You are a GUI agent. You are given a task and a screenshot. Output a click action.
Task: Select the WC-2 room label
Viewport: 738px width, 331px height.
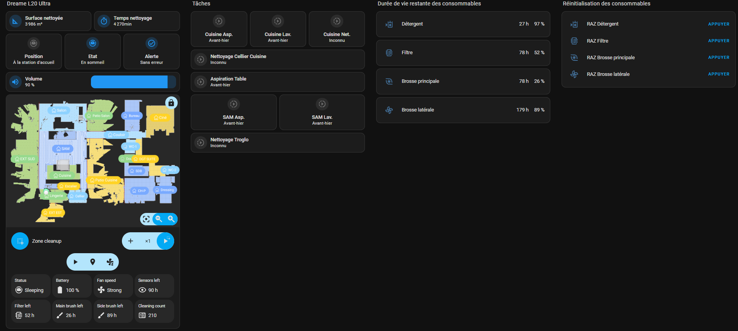[170, 170]
